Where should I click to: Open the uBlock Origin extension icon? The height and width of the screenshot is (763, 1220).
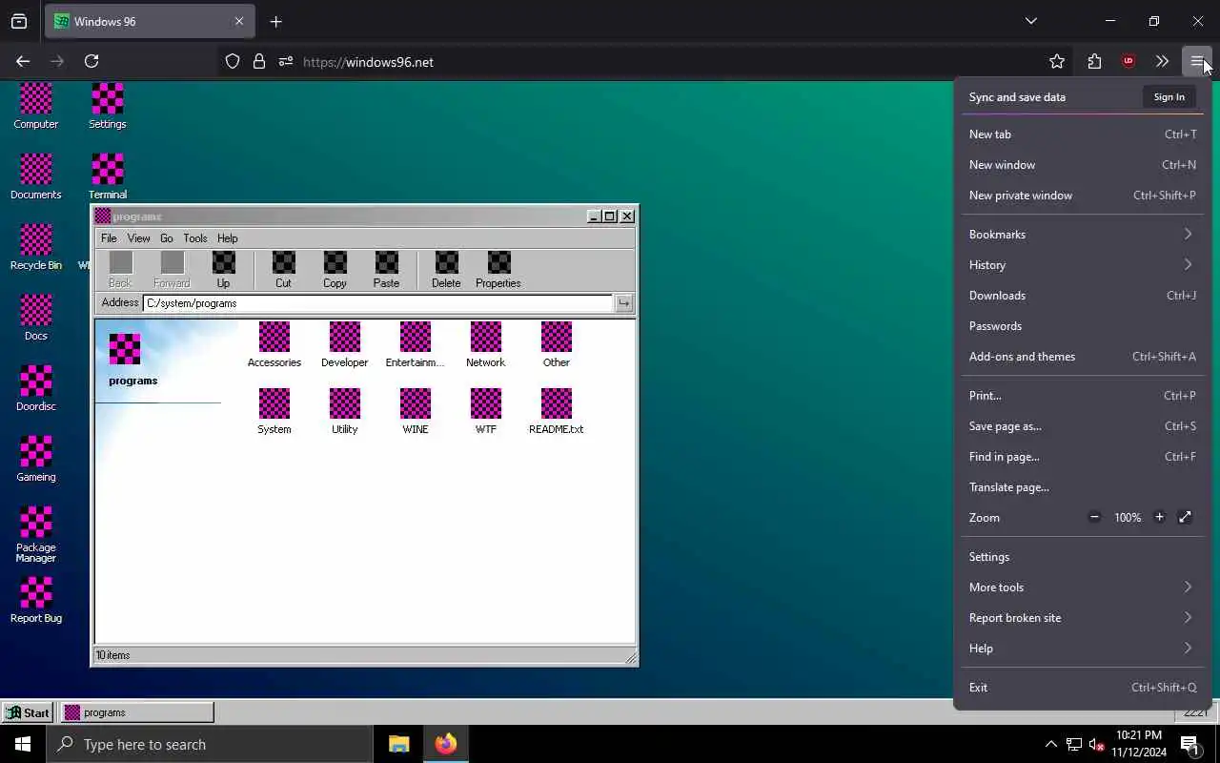pos(1128,61)
